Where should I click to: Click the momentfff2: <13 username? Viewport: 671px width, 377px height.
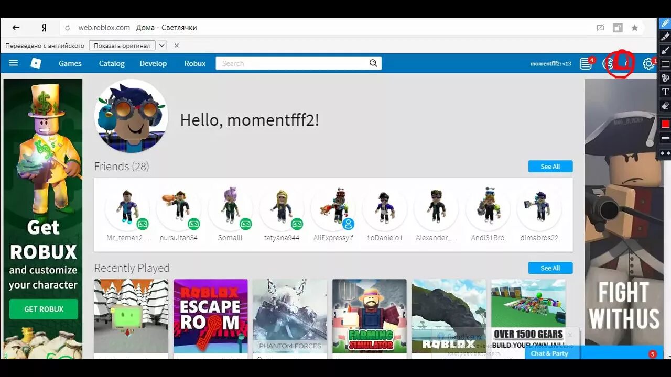pyautogui.click(x=550, y=64)
